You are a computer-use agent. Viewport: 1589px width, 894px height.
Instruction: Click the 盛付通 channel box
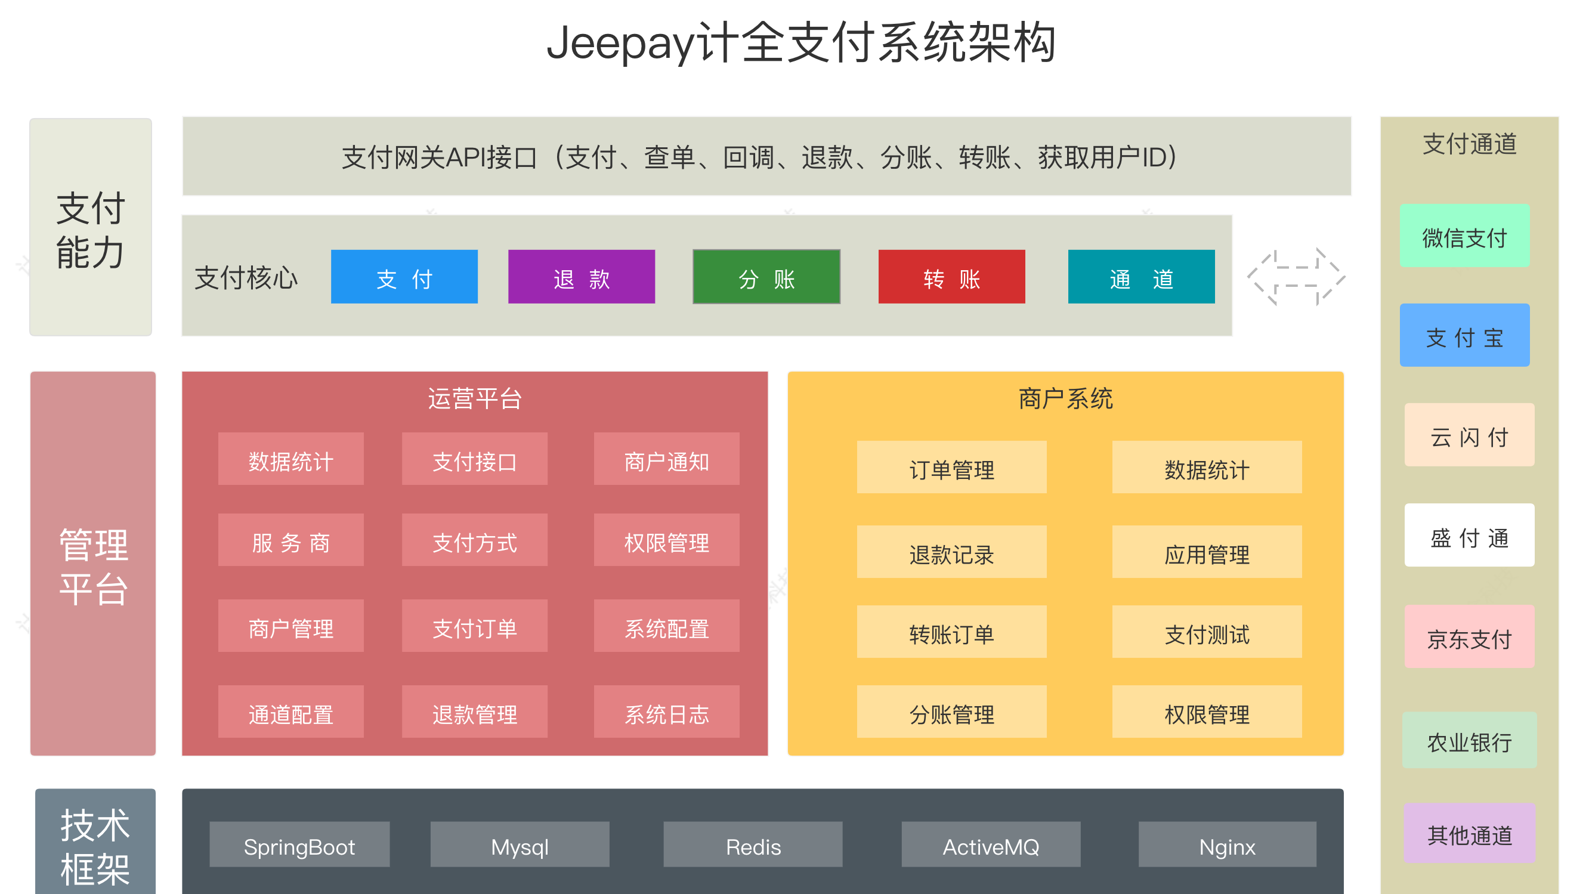pos(1469,535)
